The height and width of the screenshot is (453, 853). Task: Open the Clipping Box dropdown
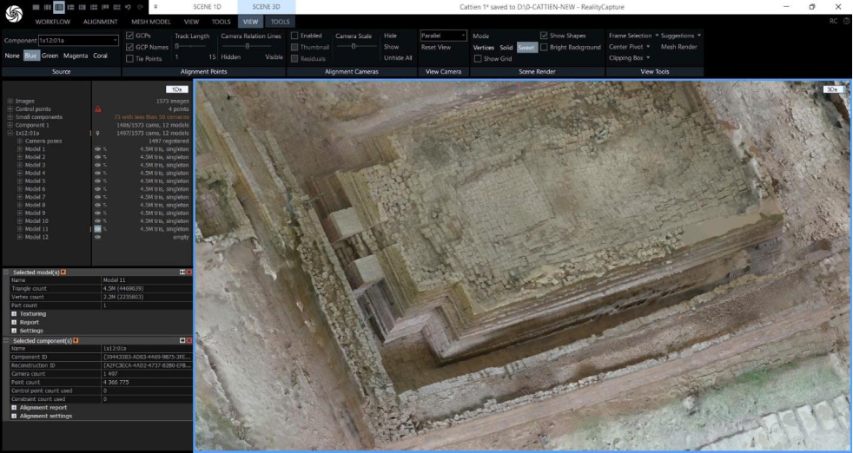pos(630,57)
